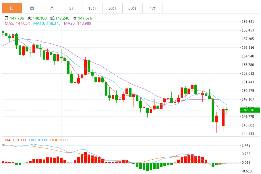This screenshot has width=261, height=174.
Task: Open the 5分 timeframe tab
Action: pyautogui.click(x=72, y=8)
